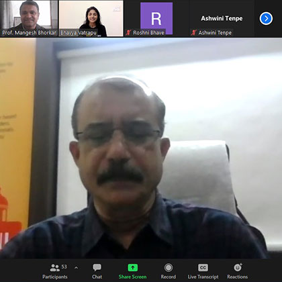This screenshot has width=282, height=282.
Task: Click the Reactions text label
Action: pos(238,277)
